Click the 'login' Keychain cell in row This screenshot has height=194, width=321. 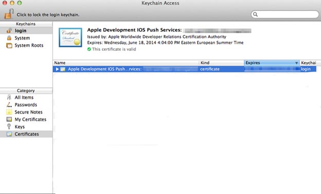306,69
